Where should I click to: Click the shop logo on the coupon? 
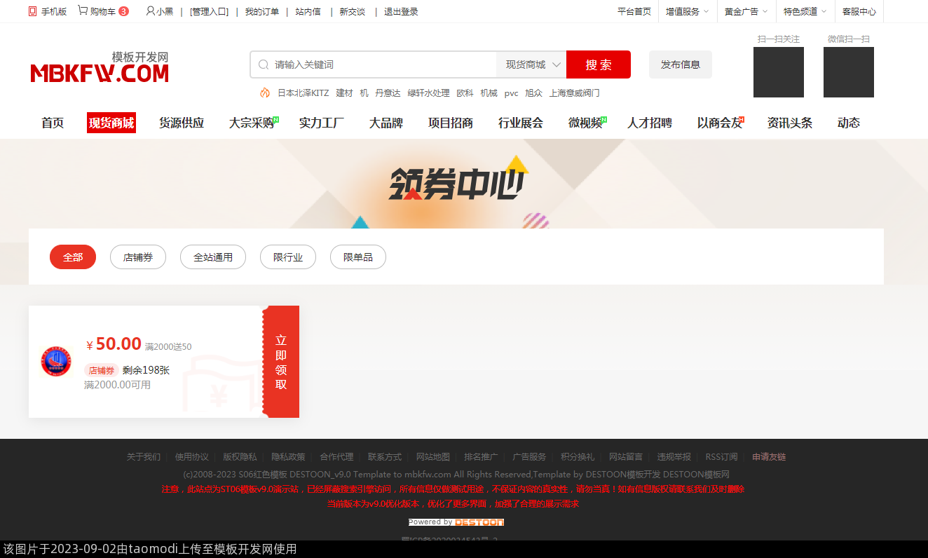tap(56, 361)
